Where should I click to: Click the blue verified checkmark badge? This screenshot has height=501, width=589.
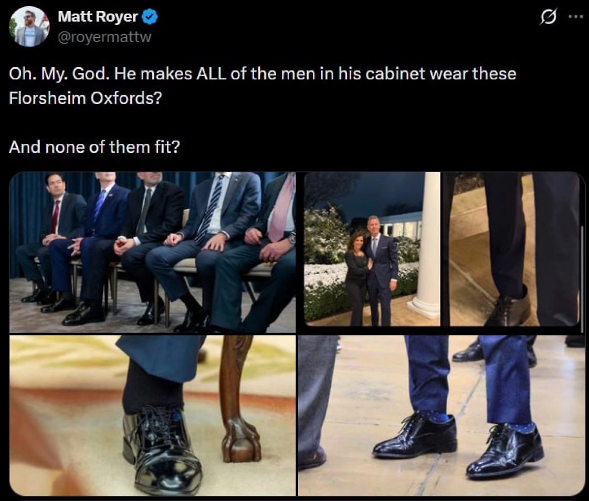coord(150,17)
